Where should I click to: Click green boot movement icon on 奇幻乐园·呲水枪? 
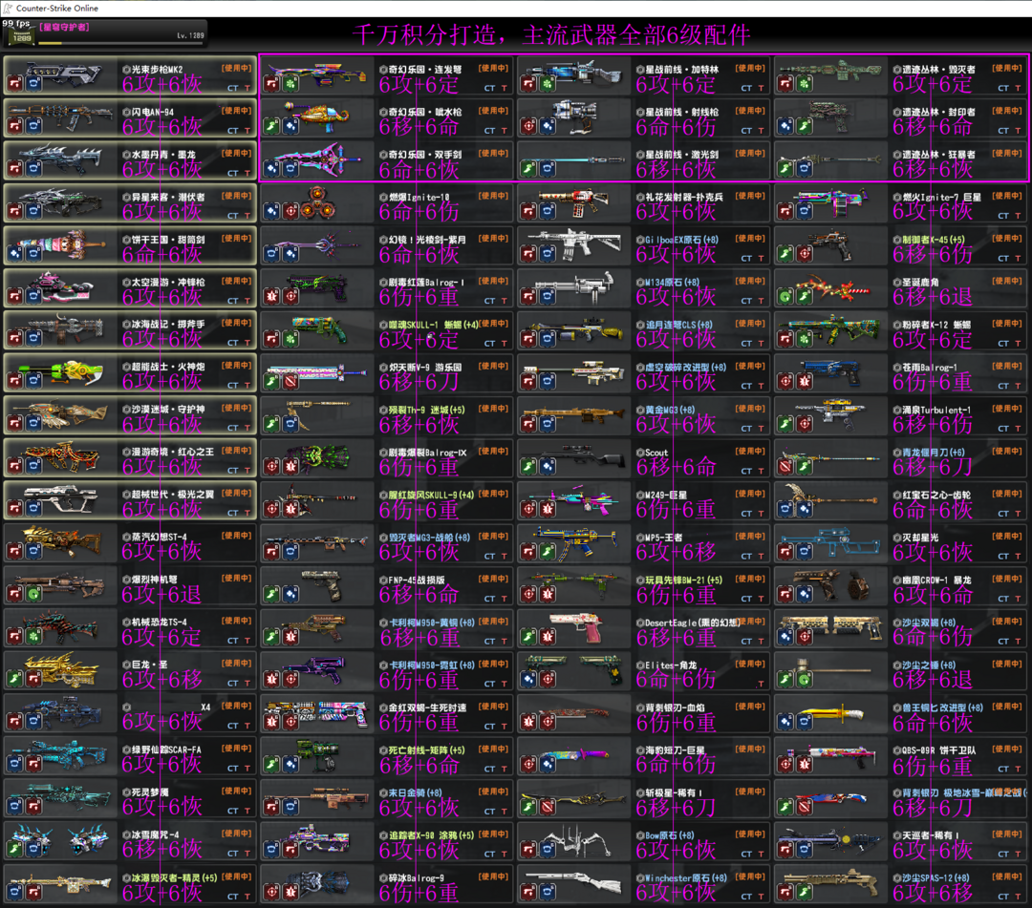pos(271,126)
